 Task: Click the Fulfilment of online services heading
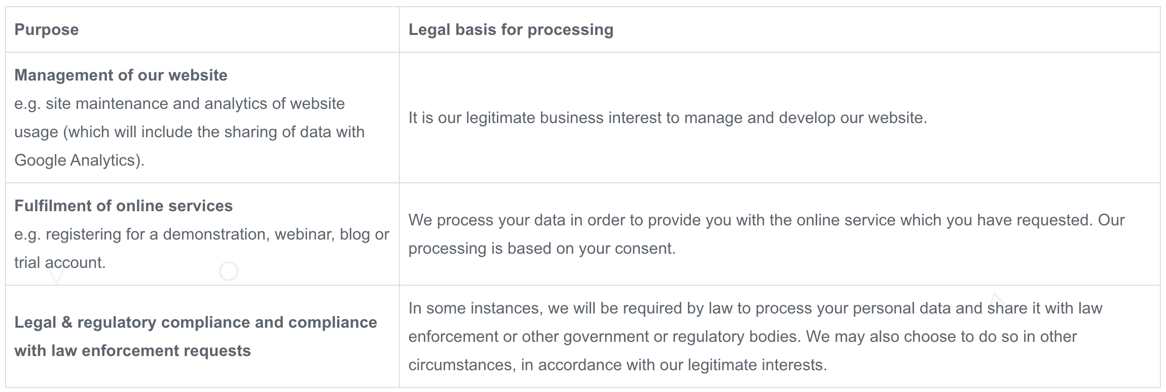tap(123, 206)
